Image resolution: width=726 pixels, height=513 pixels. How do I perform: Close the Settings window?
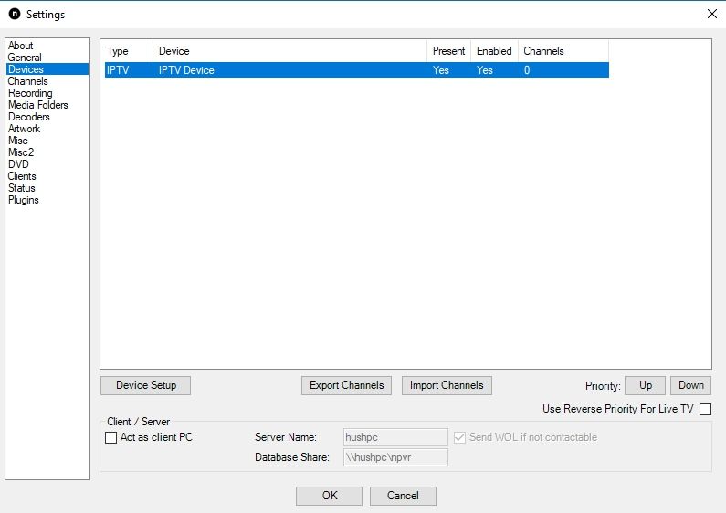[x=712, y=14]
